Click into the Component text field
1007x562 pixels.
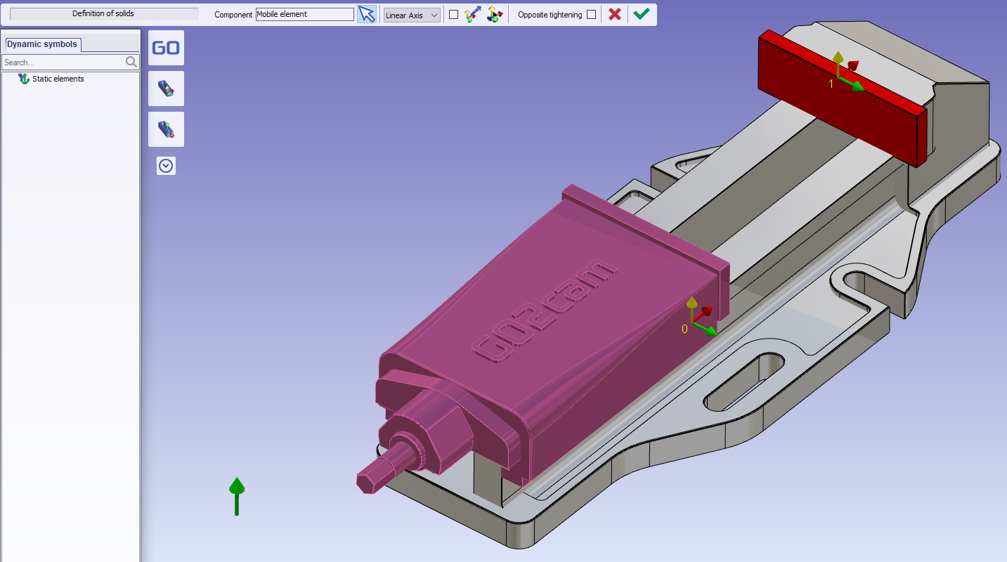pyautogui.click(x=304, y=15)
